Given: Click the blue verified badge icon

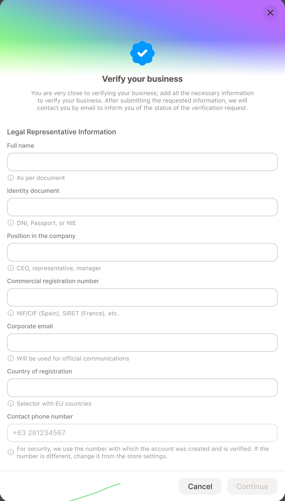Looking at the screenshot, I should [142, 53].
